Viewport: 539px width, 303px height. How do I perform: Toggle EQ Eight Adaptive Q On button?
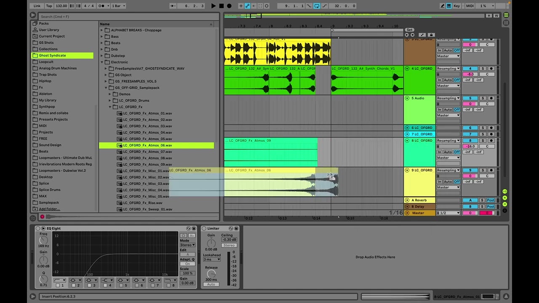187,264
